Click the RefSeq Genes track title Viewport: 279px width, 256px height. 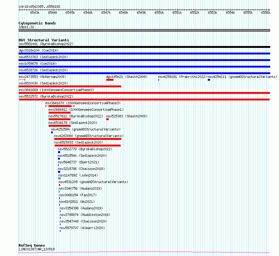32,245
